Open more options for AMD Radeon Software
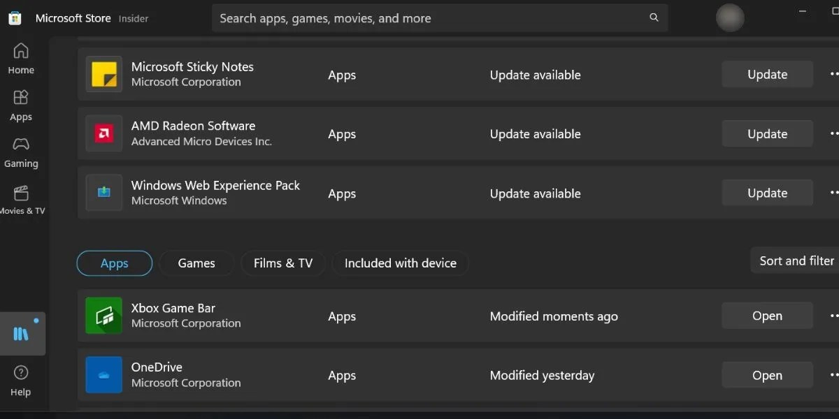The image size is (839, 419). (833, 133)
